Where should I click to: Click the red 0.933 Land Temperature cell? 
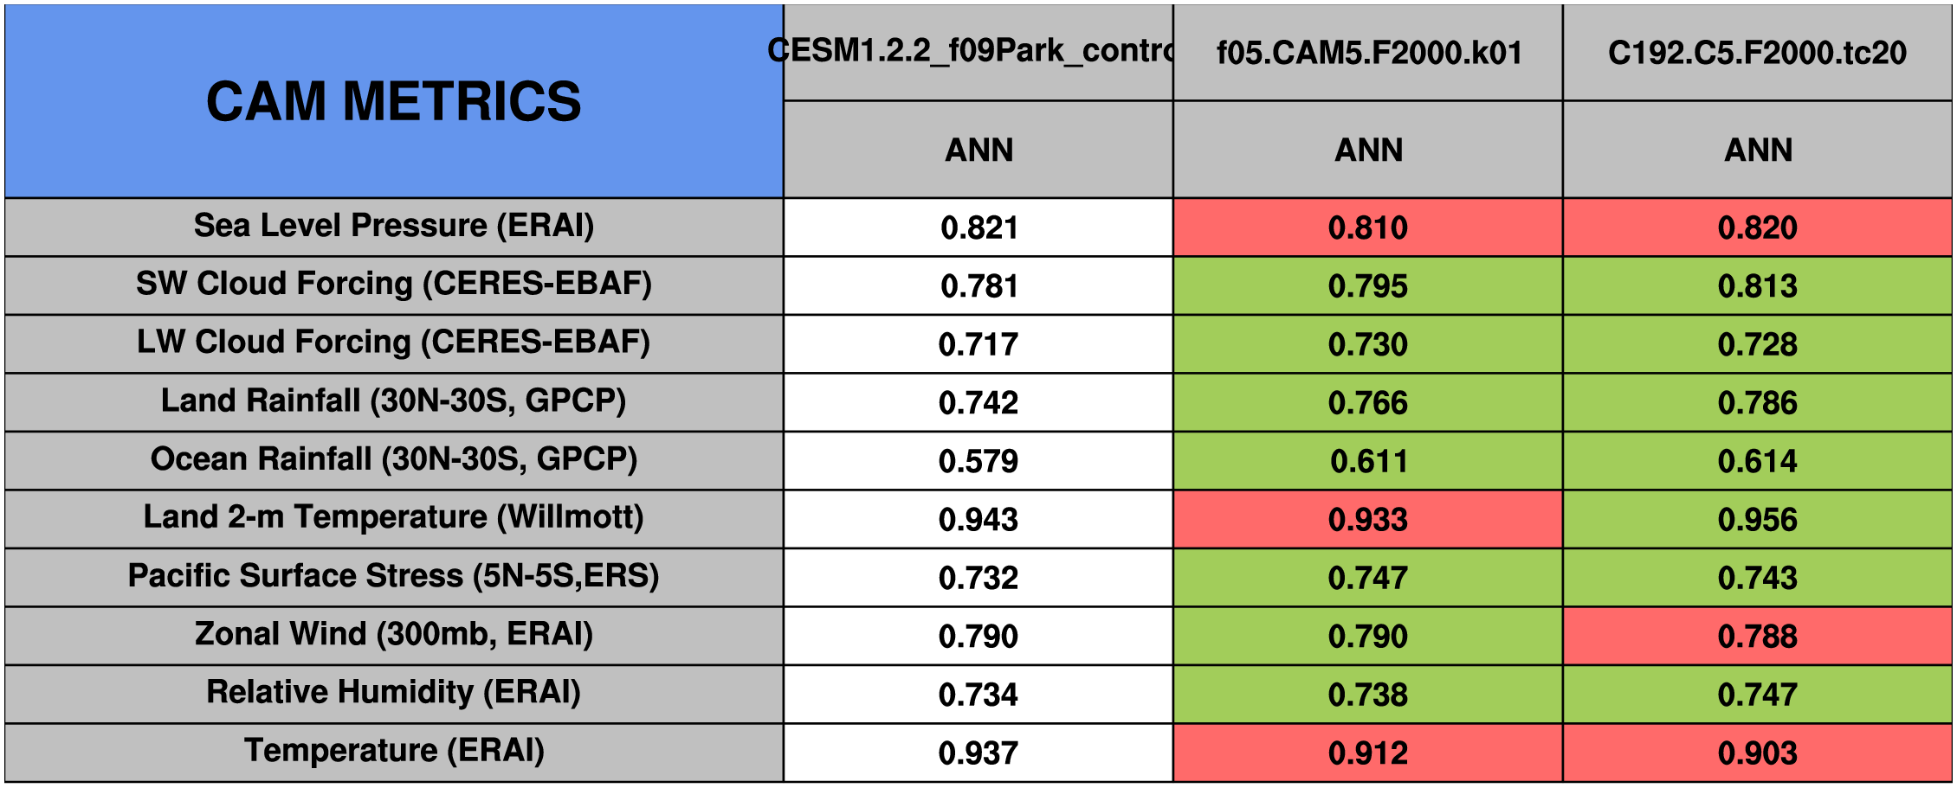pos(1368,519)
